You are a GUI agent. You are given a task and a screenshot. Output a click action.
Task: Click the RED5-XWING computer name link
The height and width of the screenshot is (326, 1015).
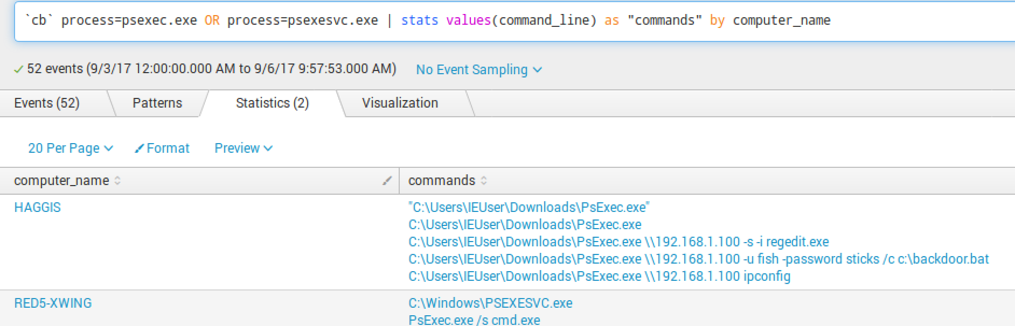[x=53, y=303]
